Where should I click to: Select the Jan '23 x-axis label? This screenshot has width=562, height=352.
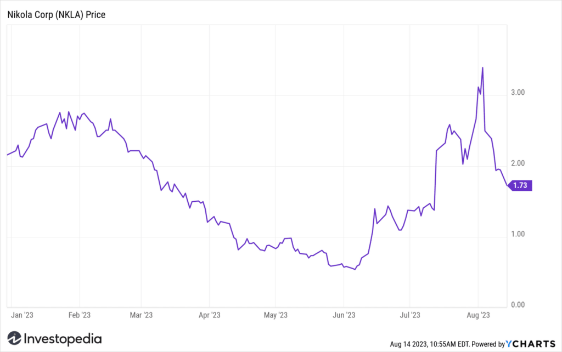pyautogui.click(x=22, y=315)
